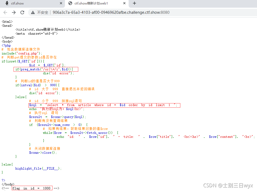Switch to the ctf.show tab
Viewport: 257px width, 191px height.
[x=32, y=3]
